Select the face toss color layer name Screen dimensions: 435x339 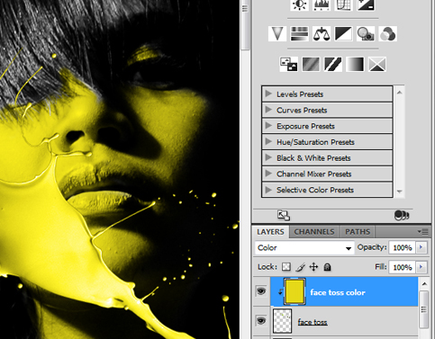(338, 292)
